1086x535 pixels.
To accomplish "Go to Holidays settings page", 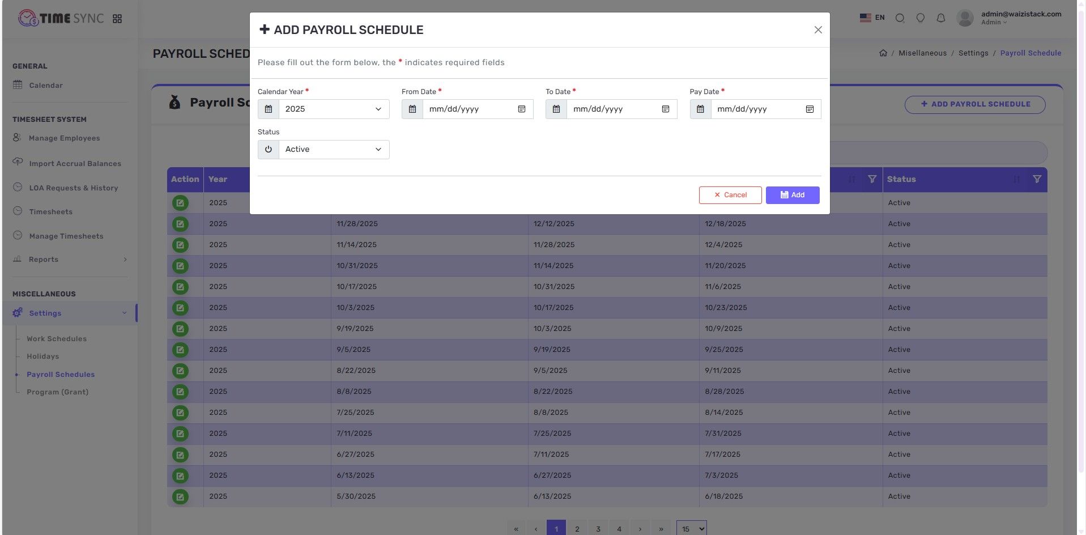I will [42, 356].
